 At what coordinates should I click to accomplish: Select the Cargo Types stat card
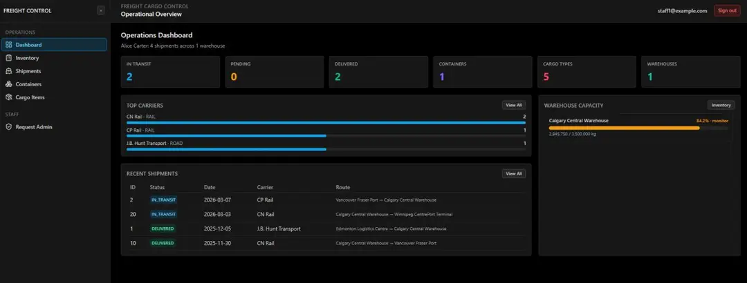tap(587, 72)
